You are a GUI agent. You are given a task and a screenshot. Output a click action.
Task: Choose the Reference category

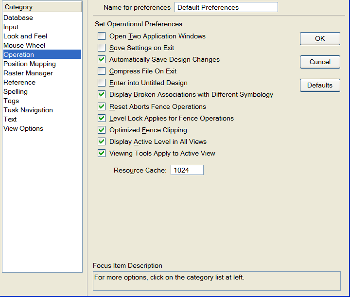42,82
